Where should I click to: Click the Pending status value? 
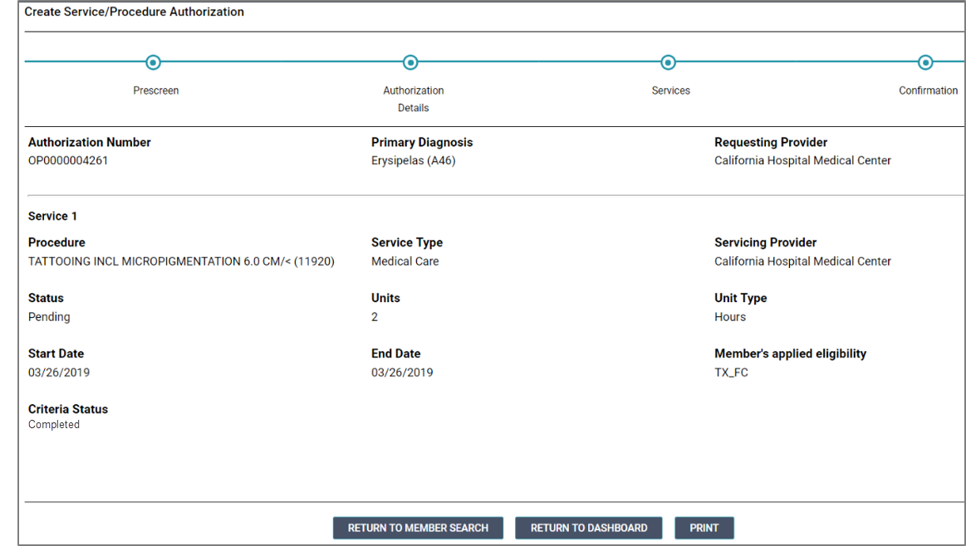point(49,317)
